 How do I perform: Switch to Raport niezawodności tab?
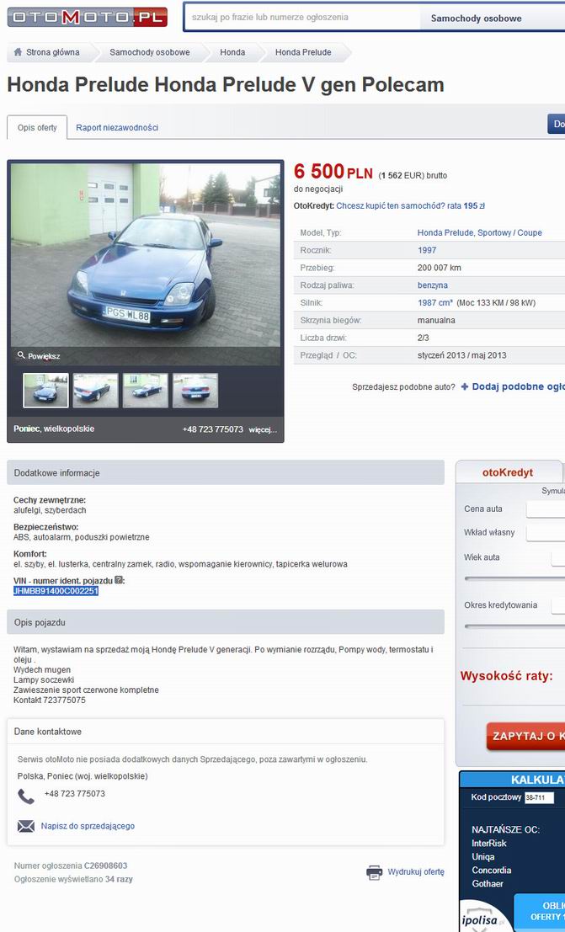[117, 127]
